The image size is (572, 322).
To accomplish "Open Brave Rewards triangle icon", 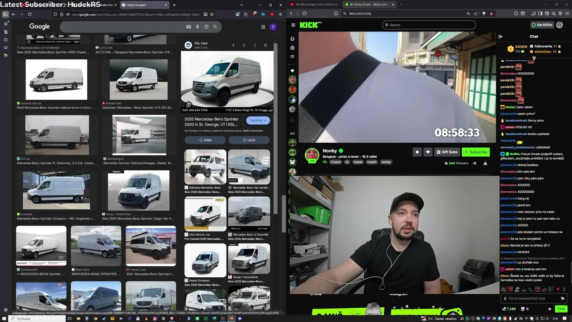I will pos(491,13).
